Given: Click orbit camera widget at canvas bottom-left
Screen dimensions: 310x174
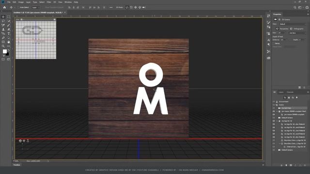Looking at the screenshot, I should point(20,141).
